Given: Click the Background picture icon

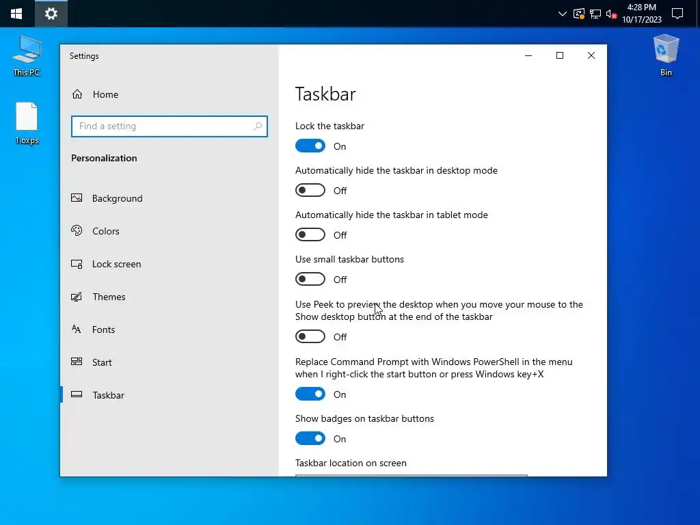Looking at the screenshot, I should tap(77, 198).
